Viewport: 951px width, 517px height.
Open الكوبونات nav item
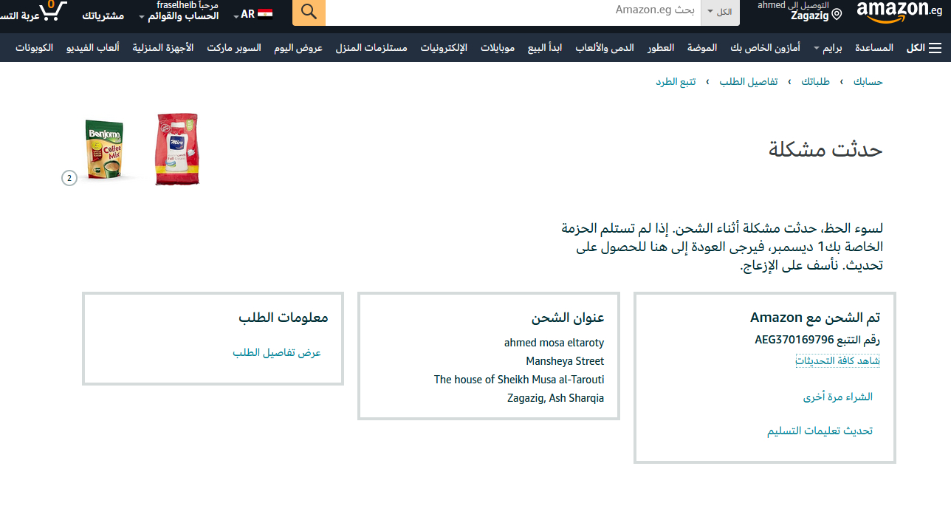point(35,48)
